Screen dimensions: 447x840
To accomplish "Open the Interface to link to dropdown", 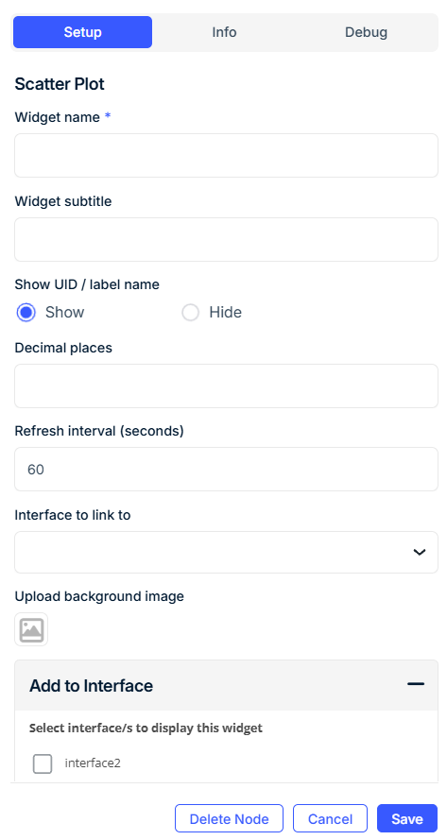I will [x=226, y=552].
